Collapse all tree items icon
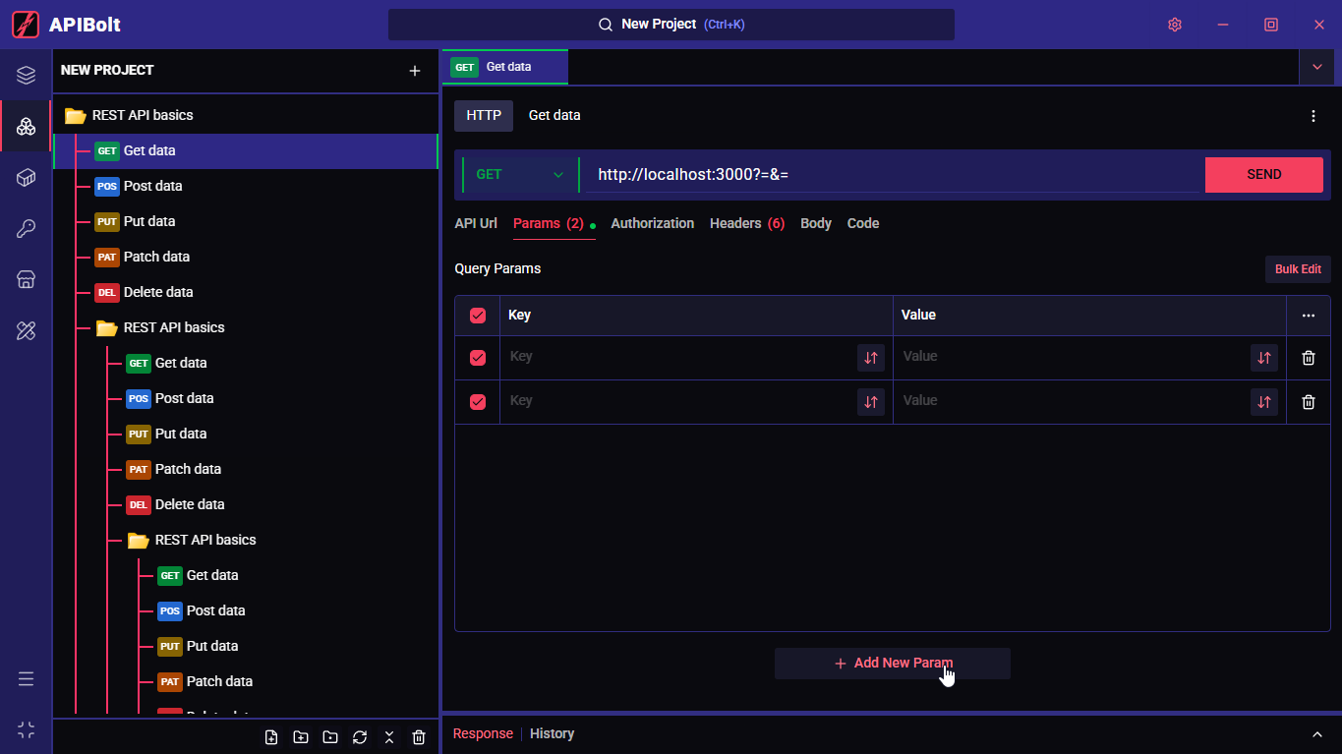 point(389,737)
